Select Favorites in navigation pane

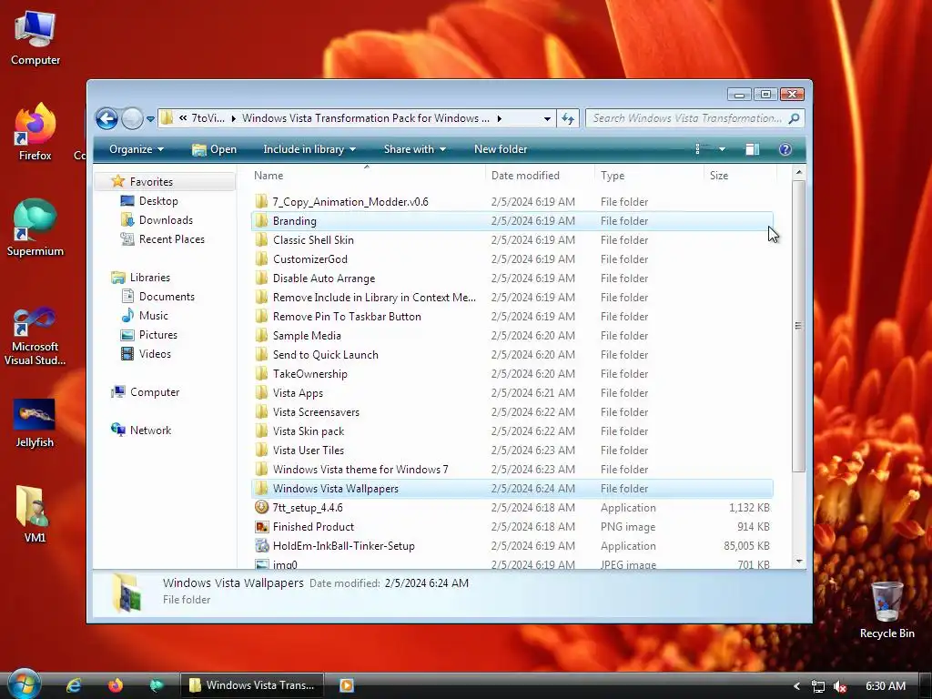165,182
